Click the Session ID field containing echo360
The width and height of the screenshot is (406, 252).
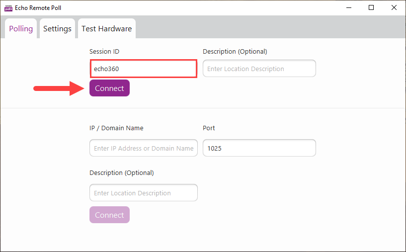click(x=144, y=69)
